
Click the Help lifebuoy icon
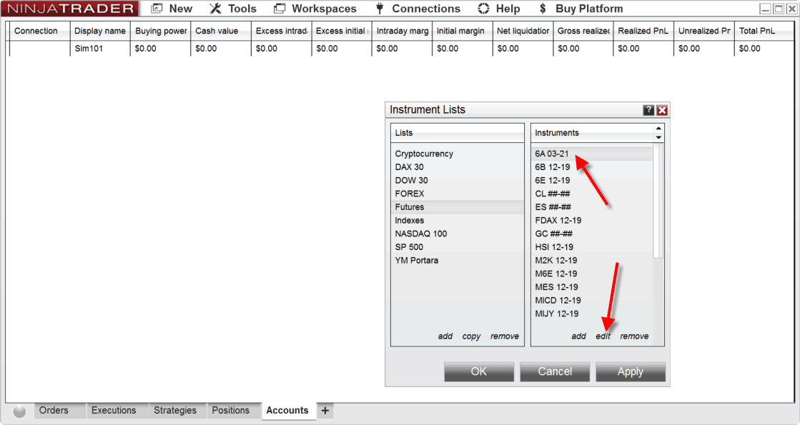(483, 9)
